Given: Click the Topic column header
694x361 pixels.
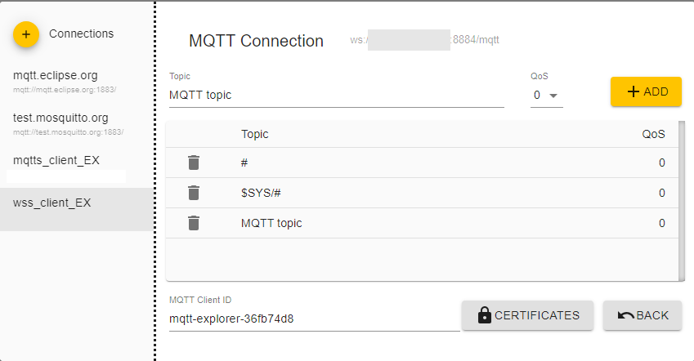Looking at the screenshot, I should click(254, 134).
